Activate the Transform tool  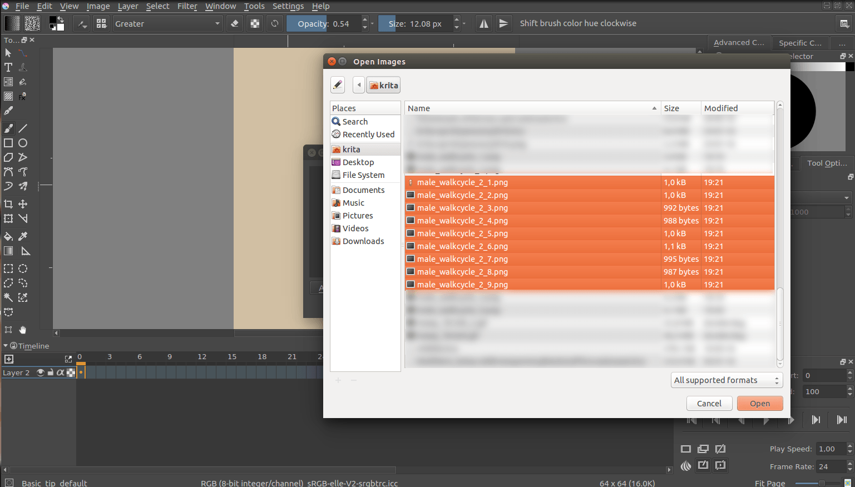point(8,218)
